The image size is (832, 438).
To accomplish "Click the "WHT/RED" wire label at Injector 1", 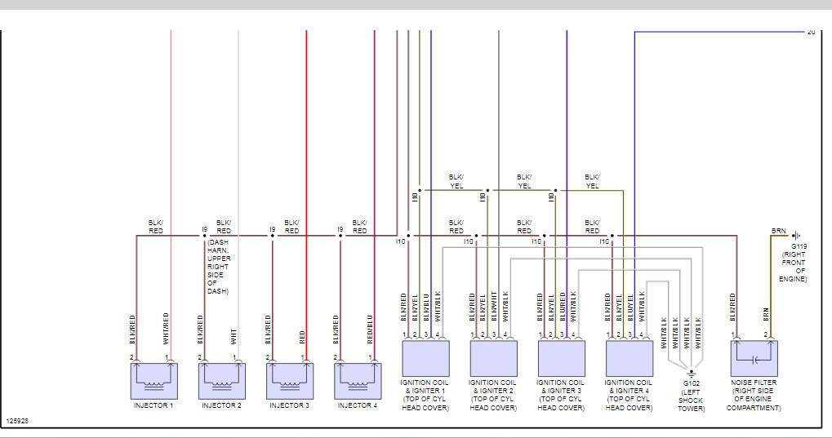I will click(x=166, y=328).
